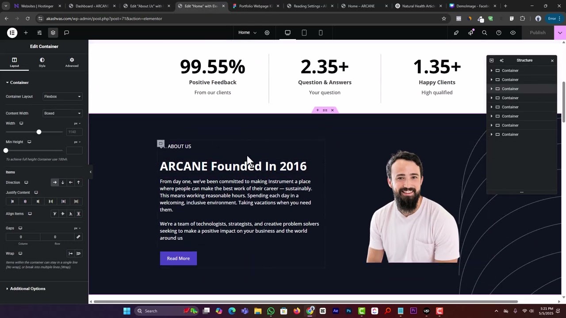Open the Notes comment icon
The height and width of the screenshot is (318, 566).
point(66,33)
